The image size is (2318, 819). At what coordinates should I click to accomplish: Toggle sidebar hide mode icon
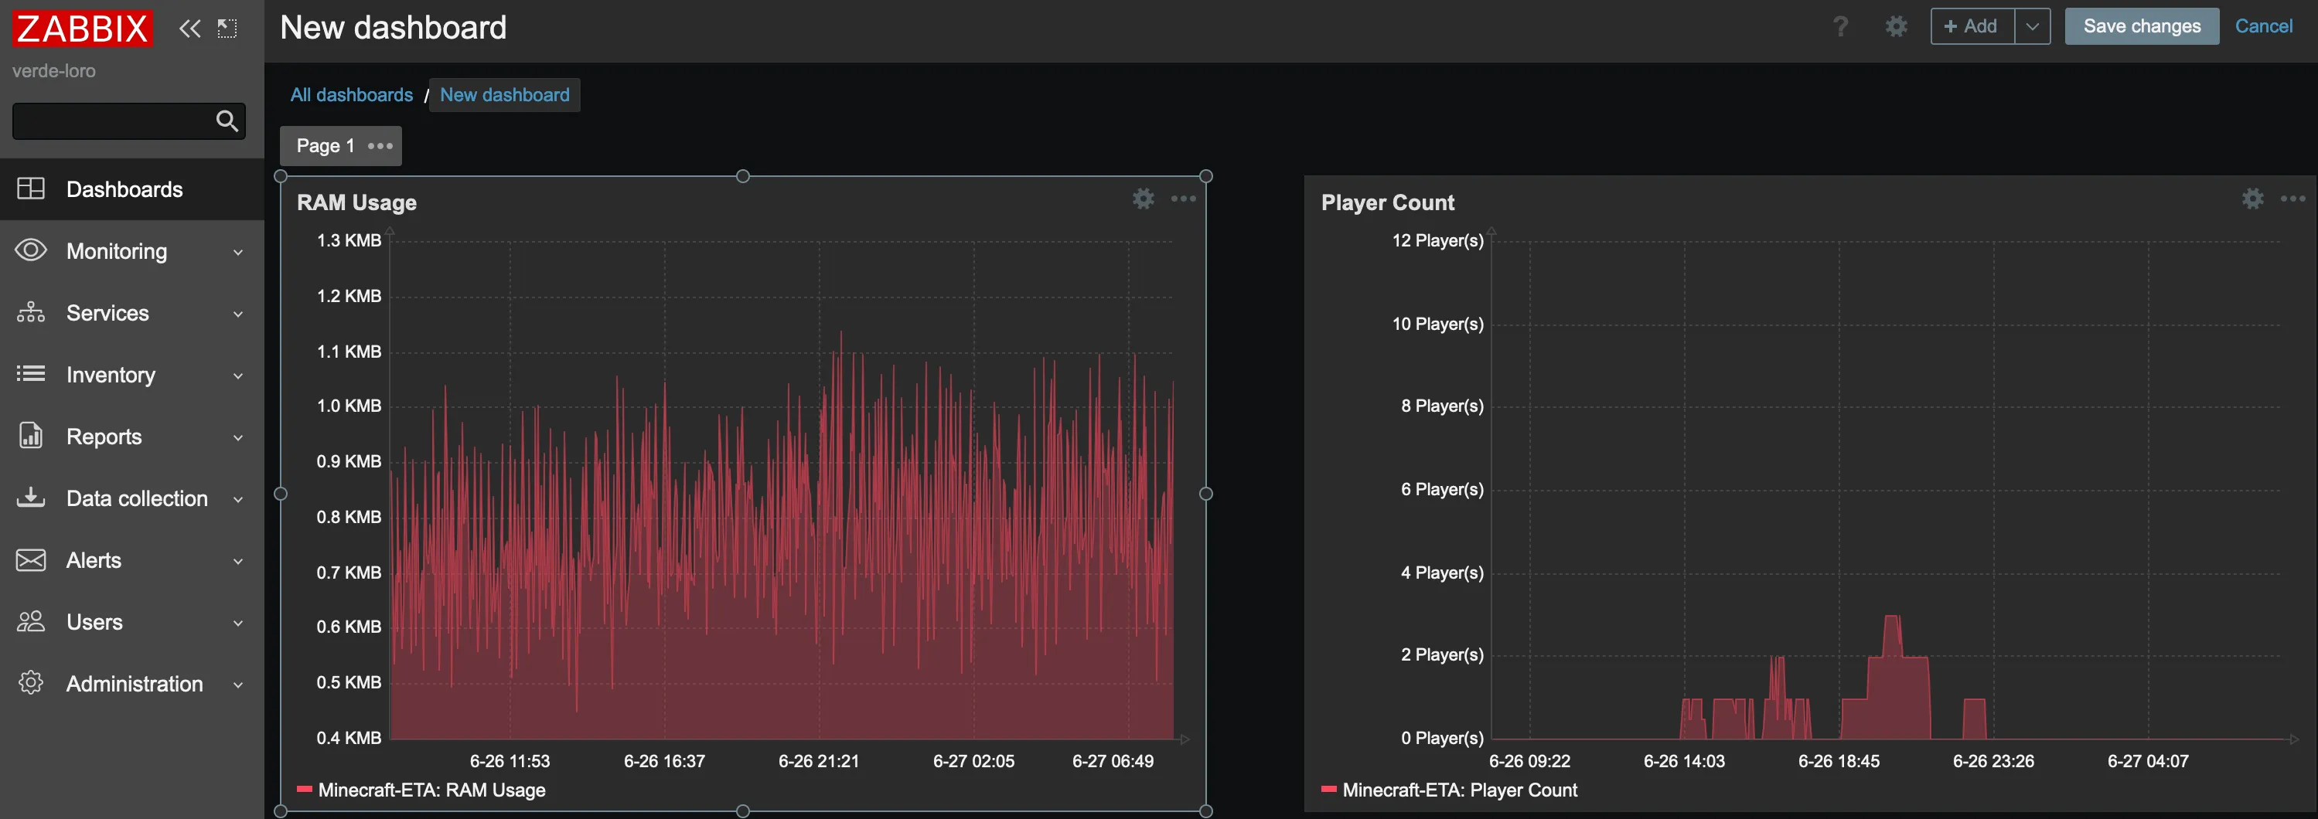click(227, 29)
